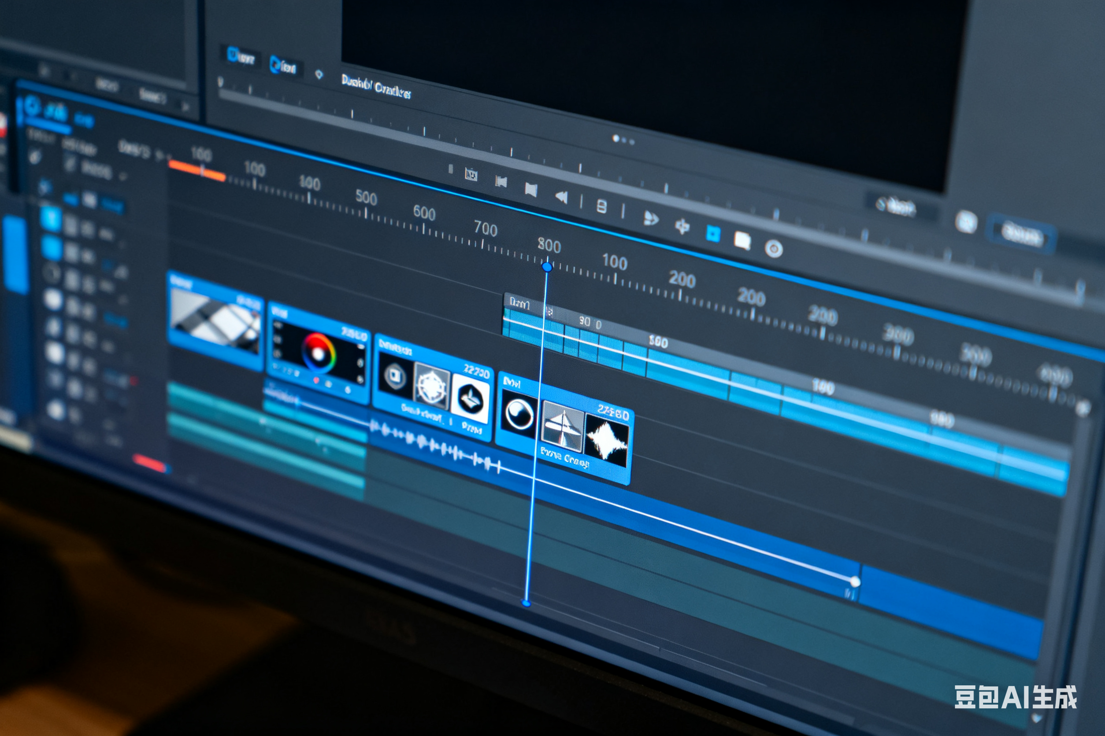This screenshot has height=736, width=1105.
Task: Click the volume keyframe handle on audio track
Action: (x=855, y=582)
